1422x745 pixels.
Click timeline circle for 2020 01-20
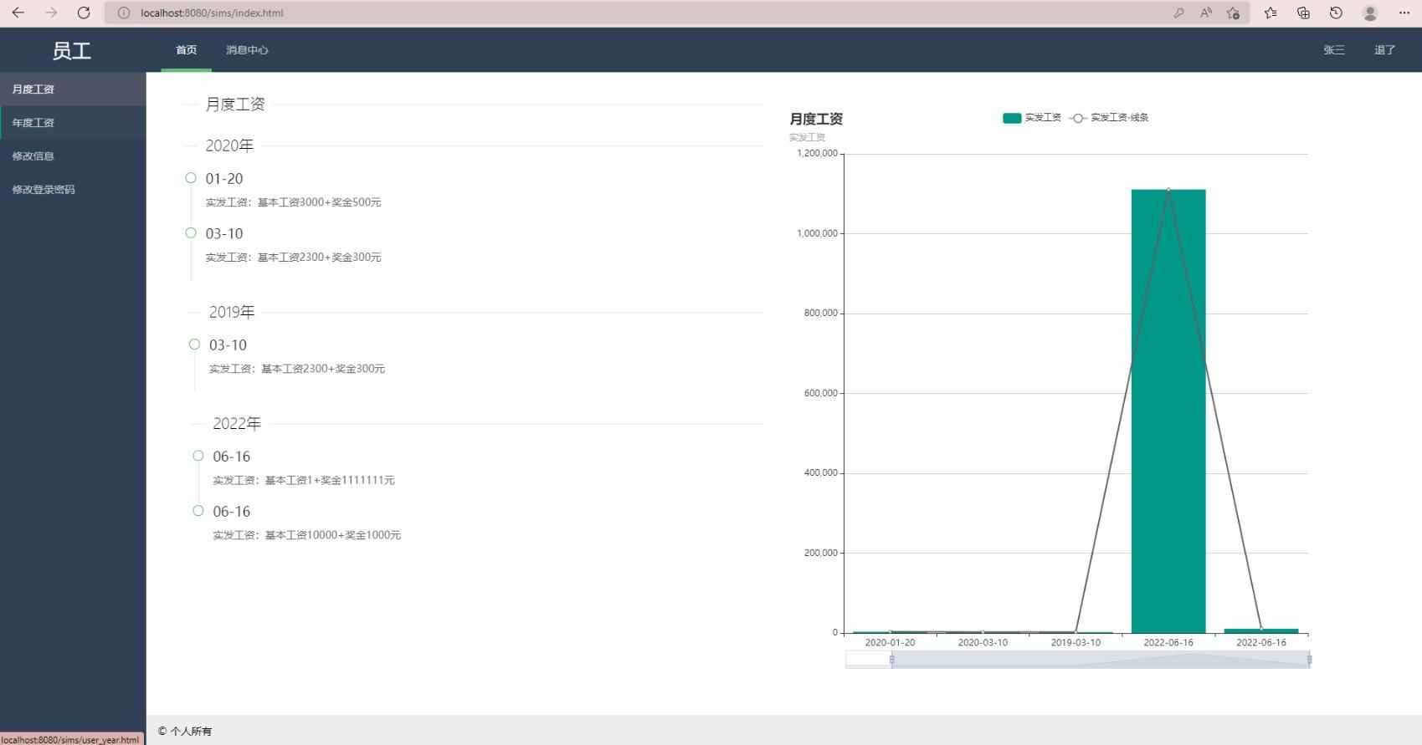pos(191,178)
